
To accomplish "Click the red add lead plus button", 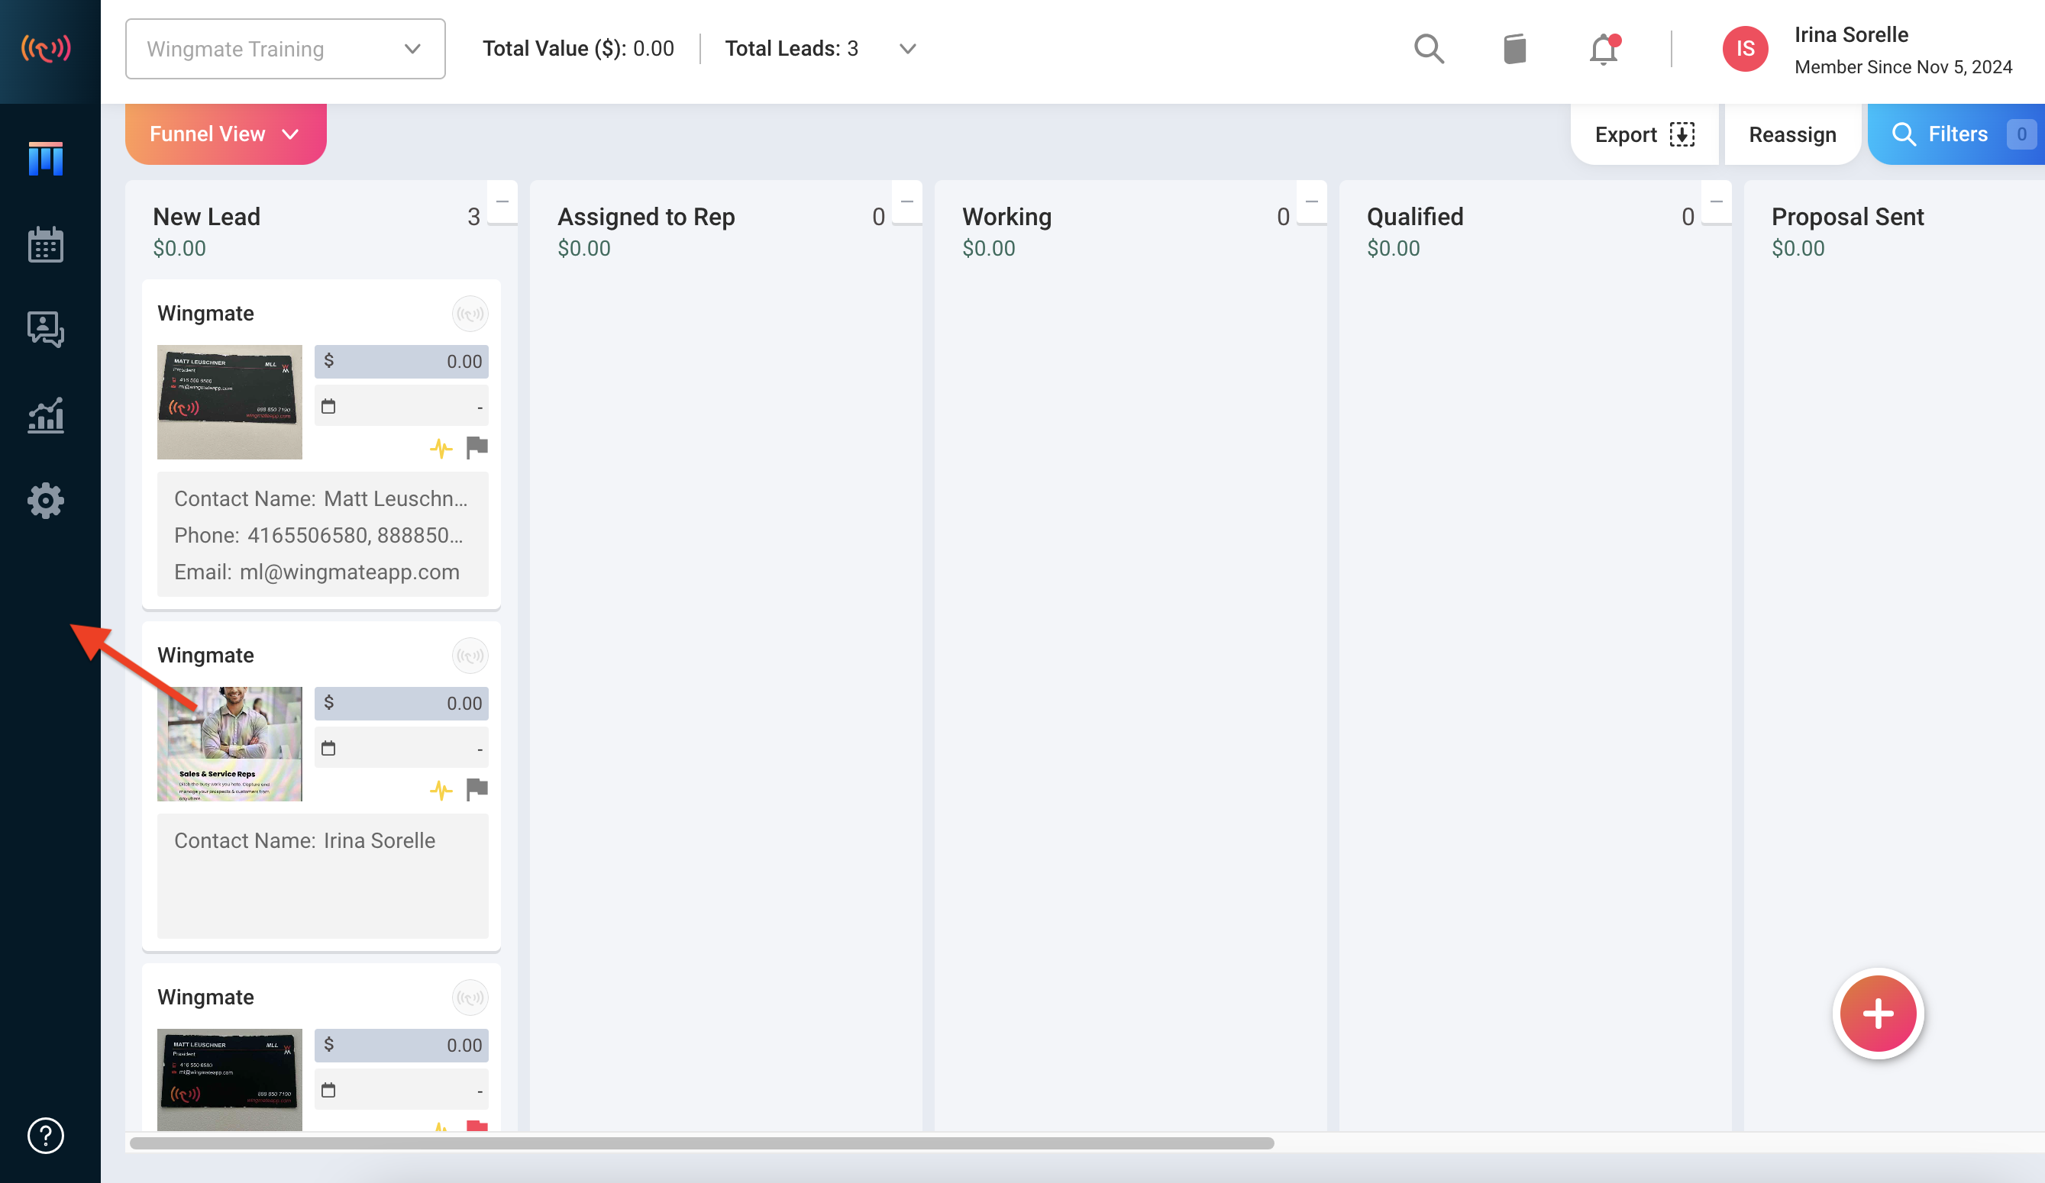I will click(1878, 1014).
